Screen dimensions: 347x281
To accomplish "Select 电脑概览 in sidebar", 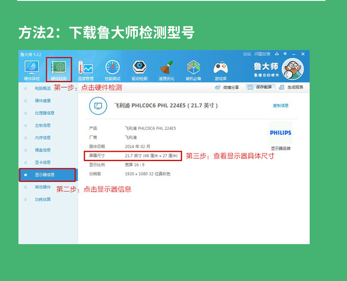I will [x=43, y=88].
